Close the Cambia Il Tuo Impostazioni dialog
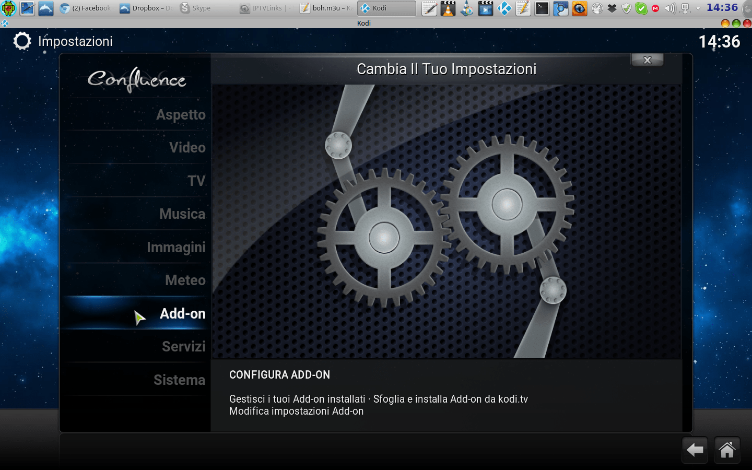The height and width of the screenshot is (470, 752). pos(647,60)
